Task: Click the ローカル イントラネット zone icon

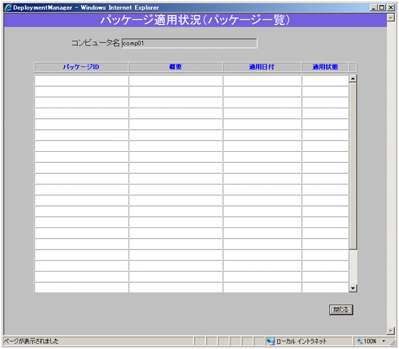Action: click(x=270, y=341)
